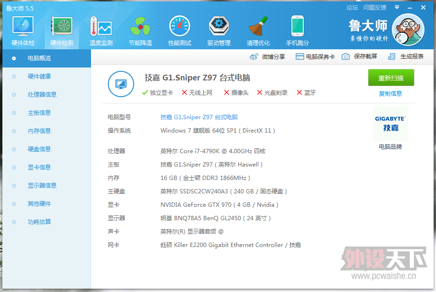Click the 电脑保养卡 card icon
Screen dimensions: 436x292
coord(299,56)
